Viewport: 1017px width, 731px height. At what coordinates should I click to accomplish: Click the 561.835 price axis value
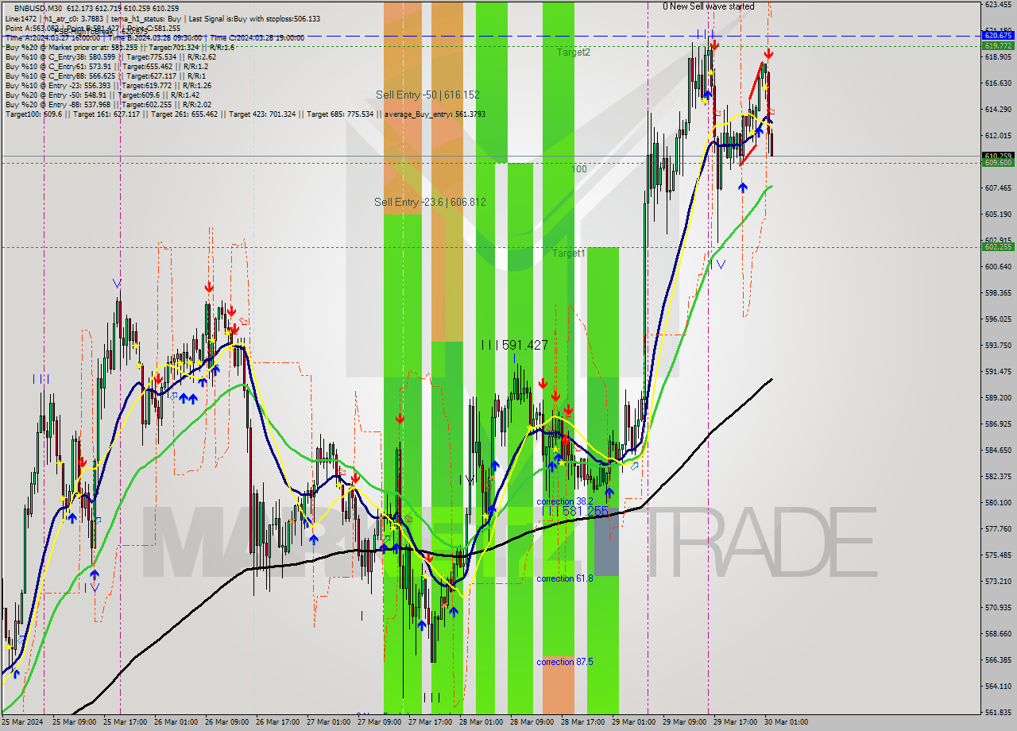(998, 712)
